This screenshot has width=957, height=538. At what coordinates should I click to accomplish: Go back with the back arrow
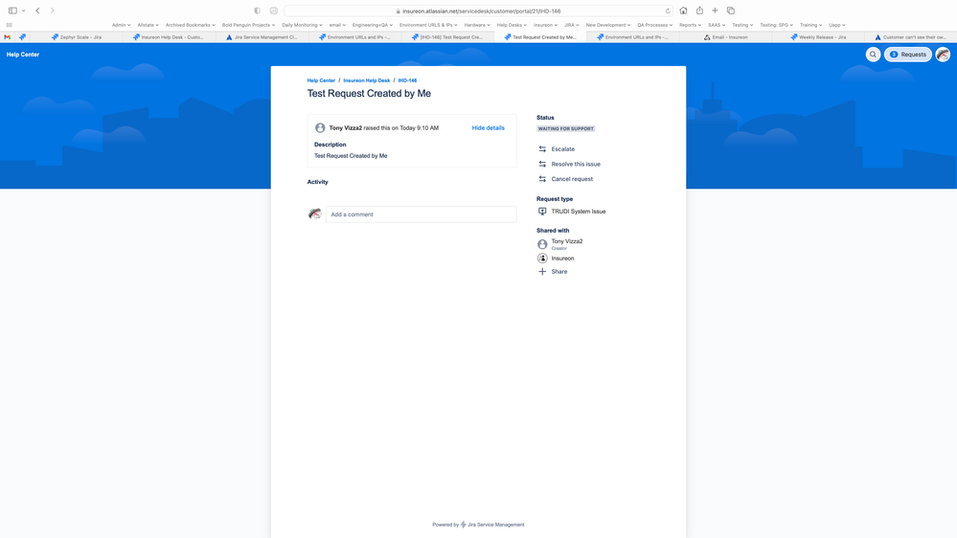[38, 11]
